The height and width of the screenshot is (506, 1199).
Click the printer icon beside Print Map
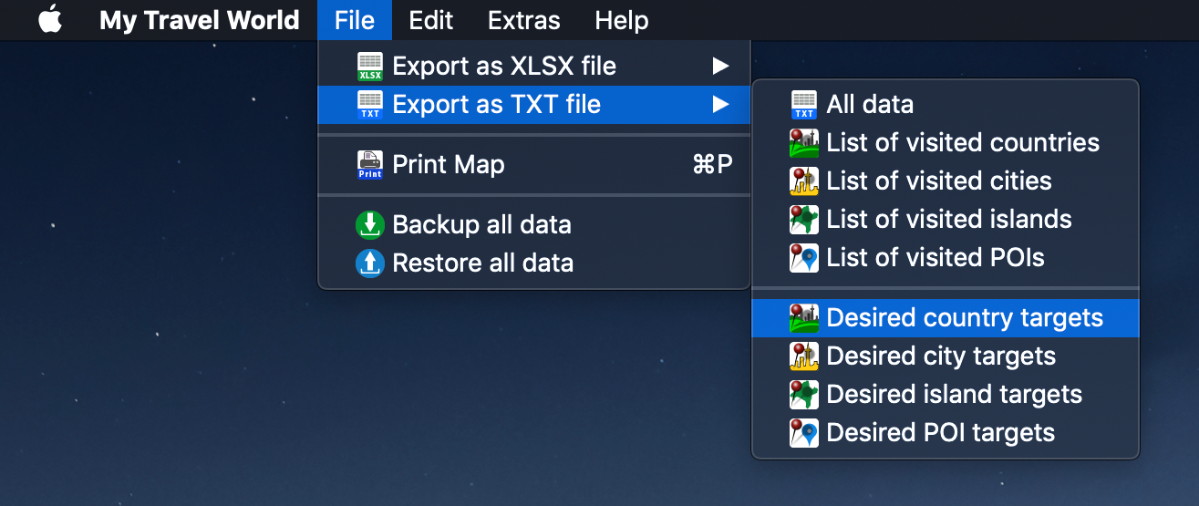(370, 165)
